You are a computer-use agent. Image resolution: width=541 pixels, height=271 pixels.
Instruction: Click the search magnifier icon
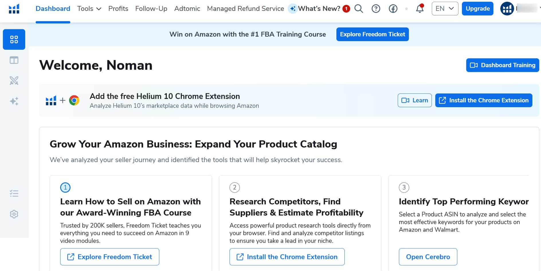click(358, 9)
